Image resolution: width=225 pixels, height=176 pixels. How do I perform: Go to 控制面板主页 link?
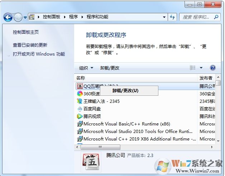(26, 32)
